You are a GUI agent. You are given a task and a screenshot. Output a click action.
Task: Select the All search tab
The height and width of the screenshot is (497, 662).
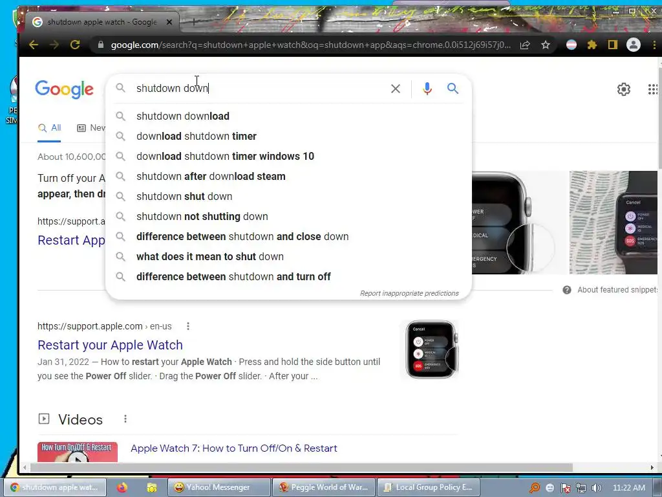tap(49, 127)
